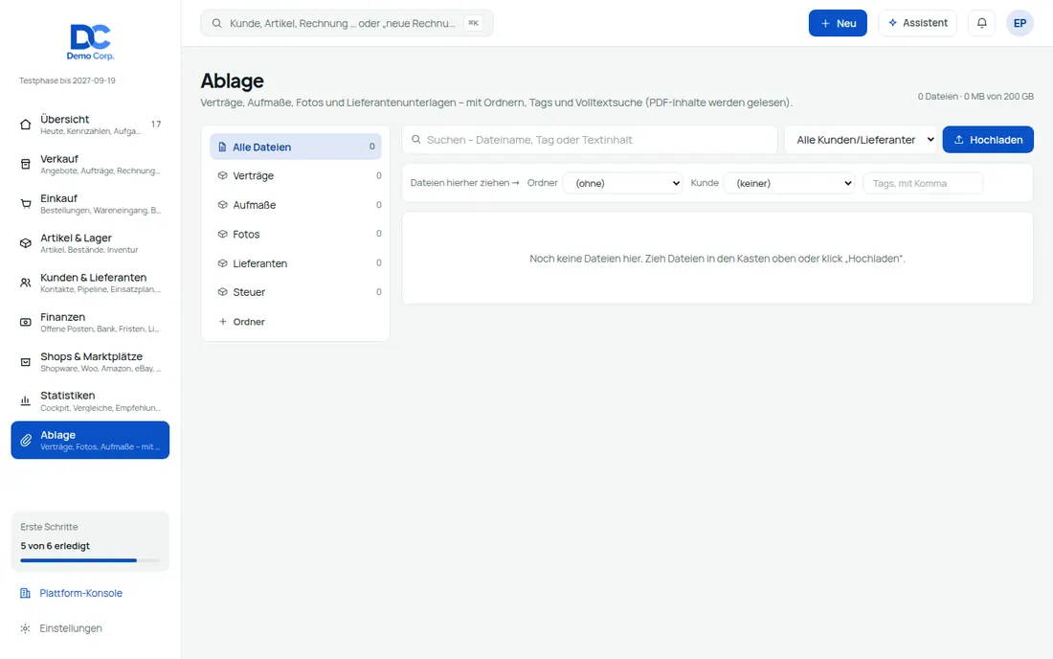Focus the global search field
Screen dimensions: 1053x659
tap(347, 23)
